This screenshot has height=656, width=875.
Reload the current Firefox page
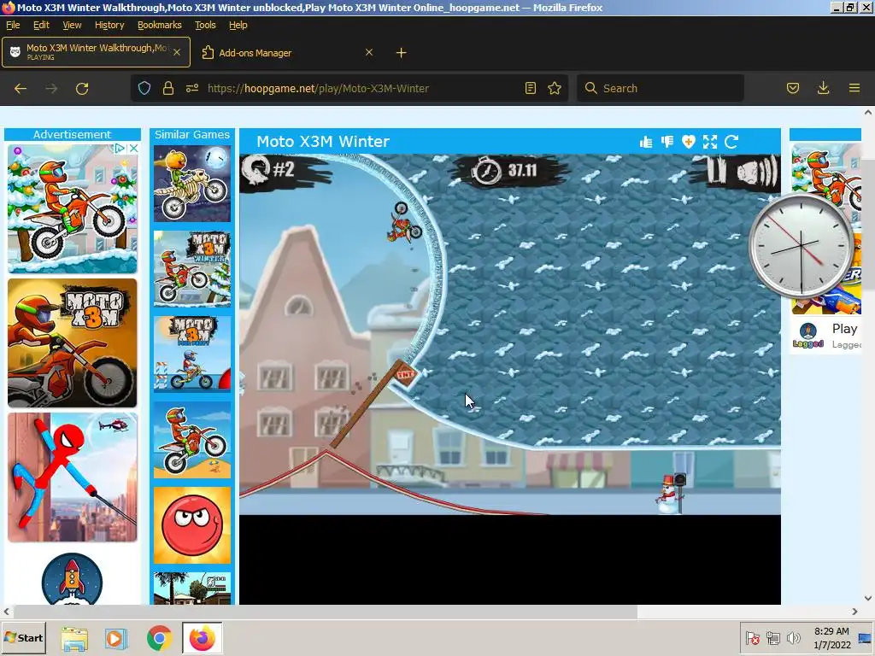(82, 88)
